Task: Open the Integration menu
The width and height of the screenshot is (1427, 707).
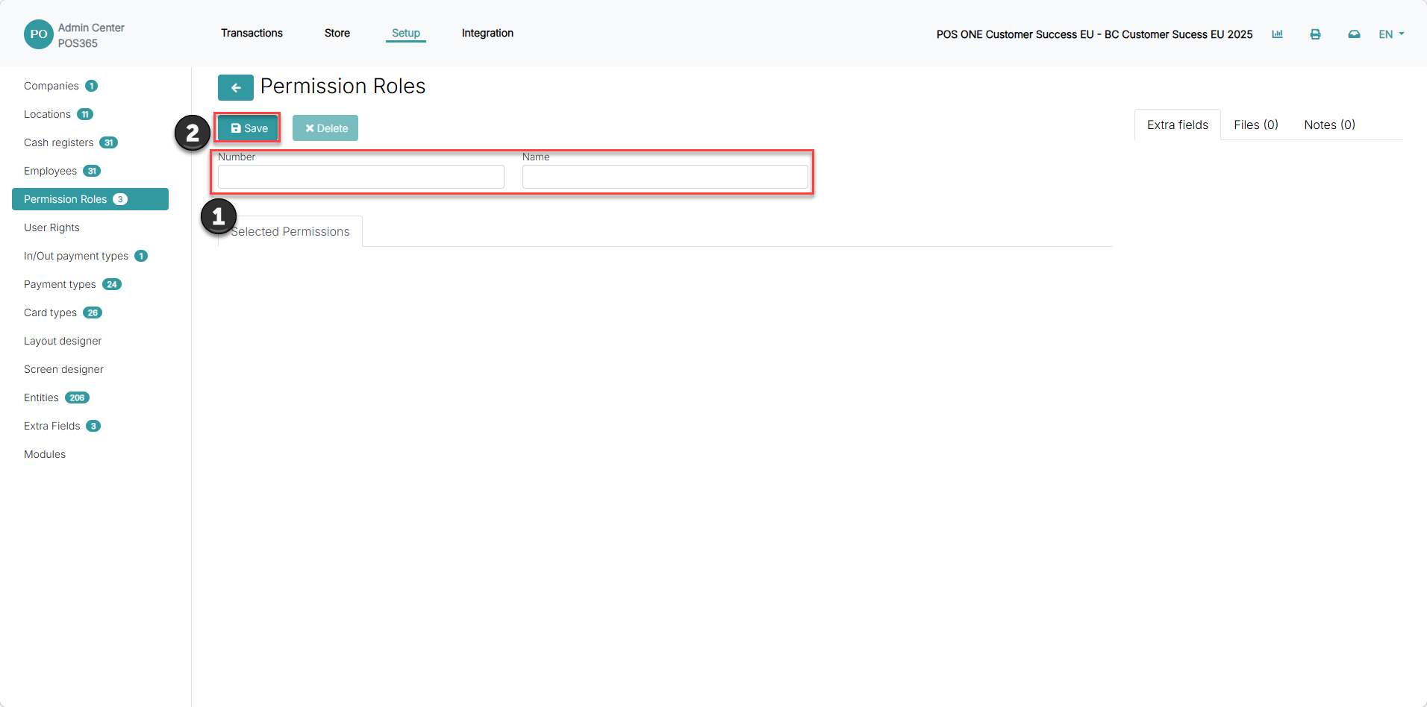Action: (x=487, y=33)
